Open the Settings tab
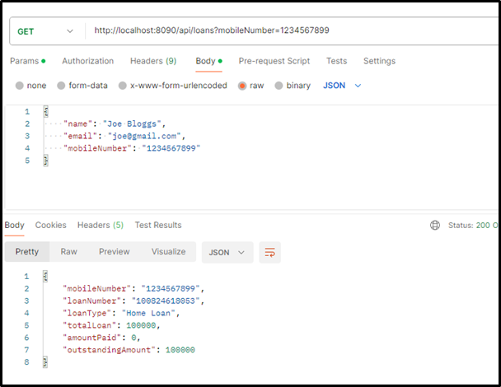The height and width of the screenshot is (387, 501). [x=379, y=61]
